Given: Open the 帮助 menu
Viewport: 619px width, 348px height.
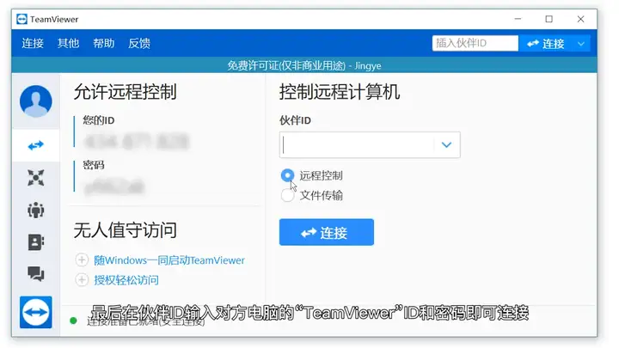Looking at the screenshot, I should point(104,43).
